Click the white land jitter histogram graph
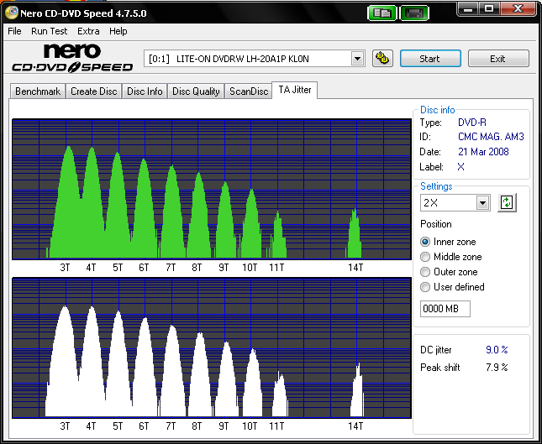542x444 pixels. [x=212, y=347]
